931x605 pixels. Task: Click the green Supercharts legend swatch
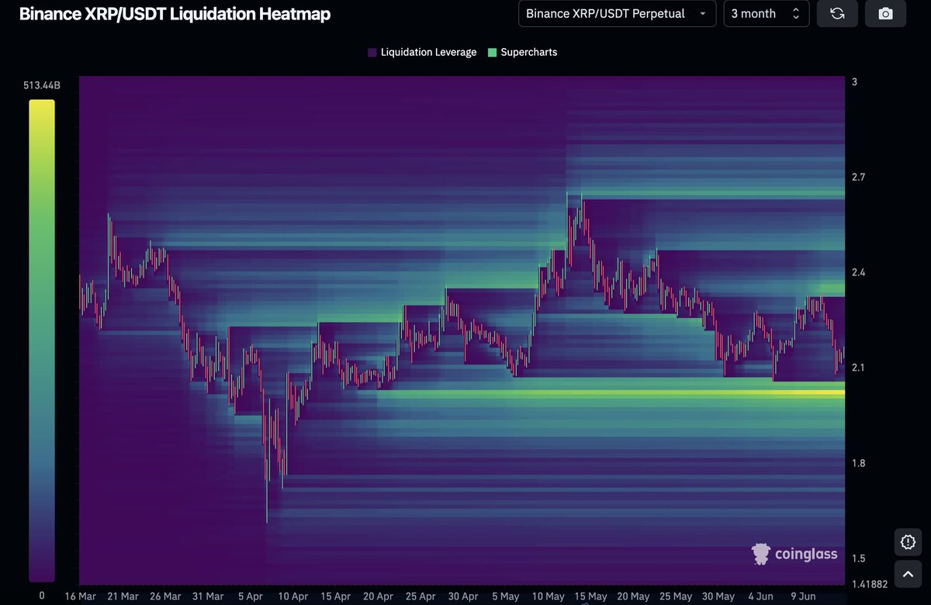pos(493,53)
